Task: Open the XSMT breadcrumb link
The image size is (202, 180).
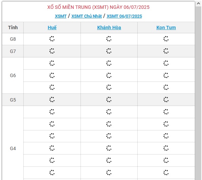Action: click(61, 16)
